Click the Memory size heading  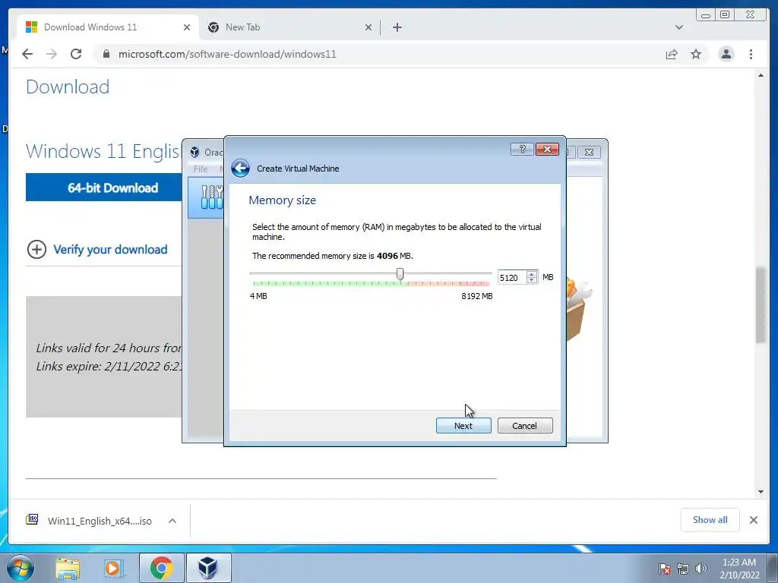click(283, 200)
